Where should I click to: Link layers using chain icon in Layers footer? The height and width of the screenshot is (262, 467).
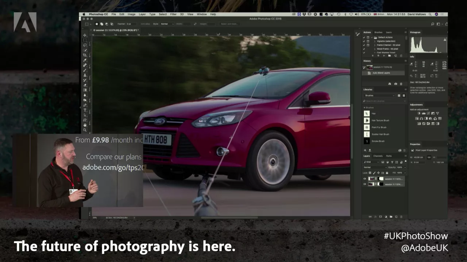point(370,217)
